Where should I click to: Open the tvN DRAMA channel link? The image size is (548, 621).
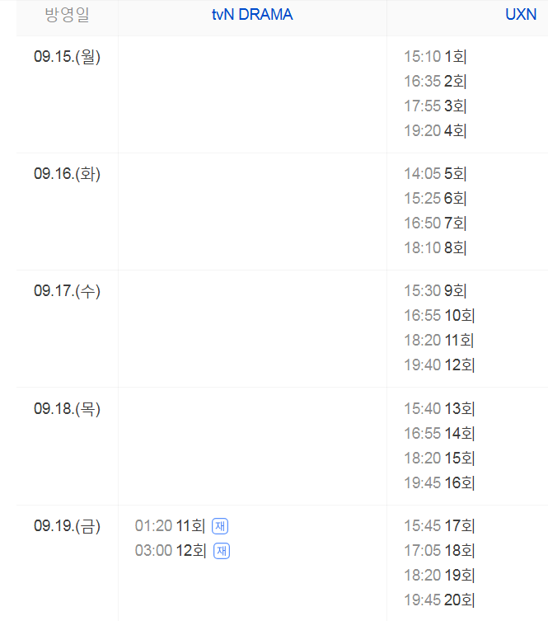point(252,15)
